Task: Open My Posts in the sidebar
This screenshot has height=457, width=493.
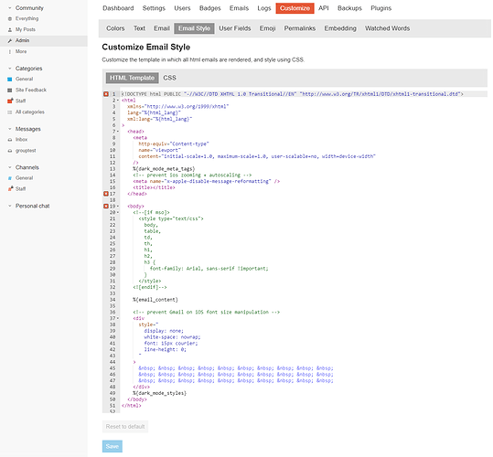Action: point(26,29)
